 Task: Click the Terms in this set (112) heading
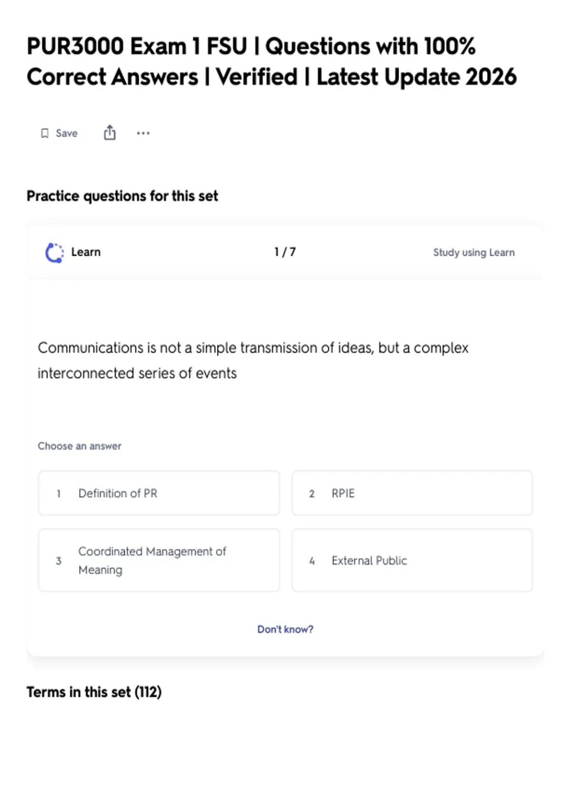[94, 692]
